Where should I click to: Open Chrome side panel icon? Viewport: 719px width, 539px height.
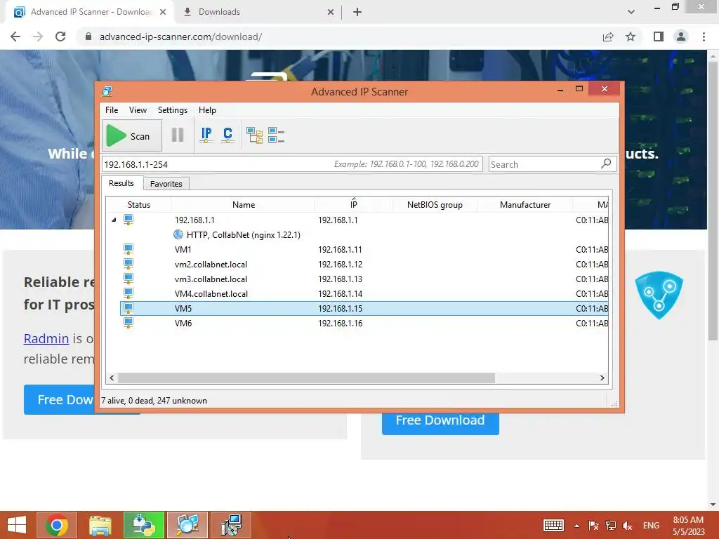(659, 36)
